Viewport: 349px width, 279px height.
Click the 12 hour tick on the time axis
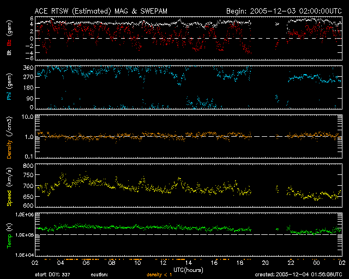[x=163, y=263]
